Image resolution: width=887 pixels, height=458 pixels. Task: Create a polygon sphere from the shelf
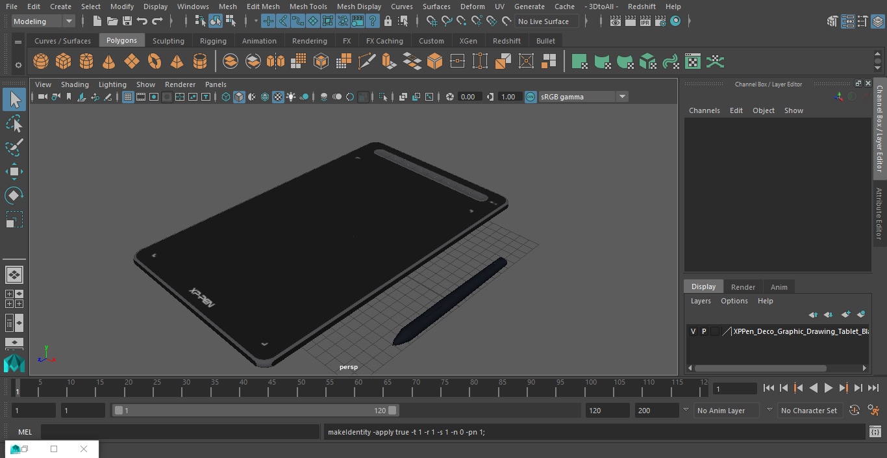pyautogui.click(x=41, y=62)
